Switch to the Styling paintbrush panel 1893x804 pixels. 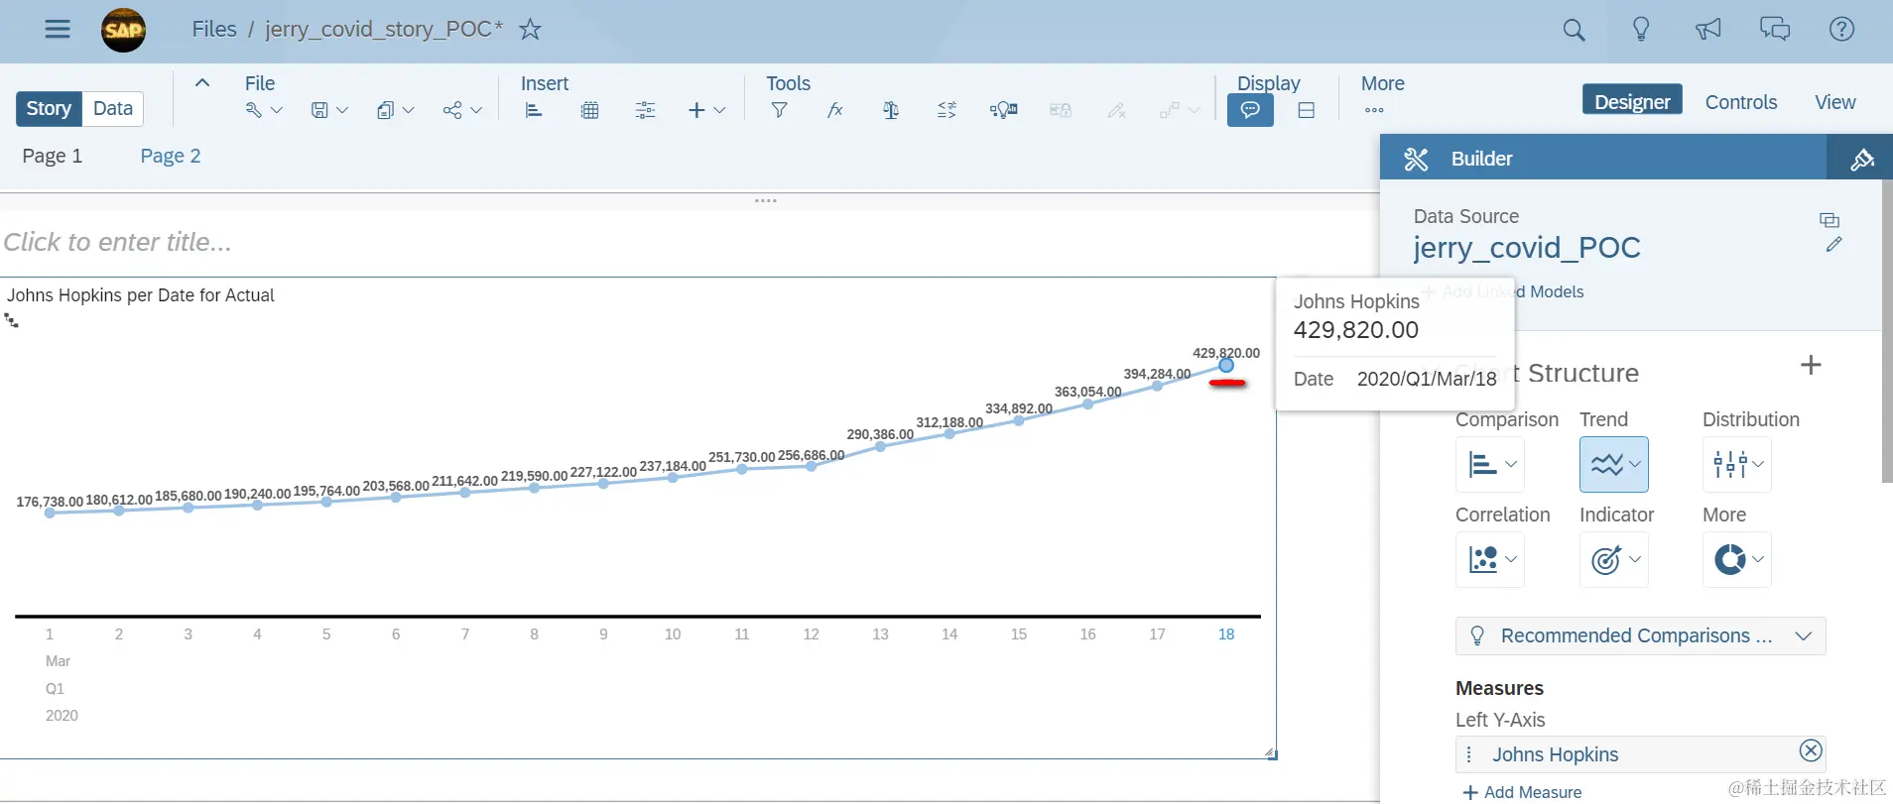point(1861,159)
